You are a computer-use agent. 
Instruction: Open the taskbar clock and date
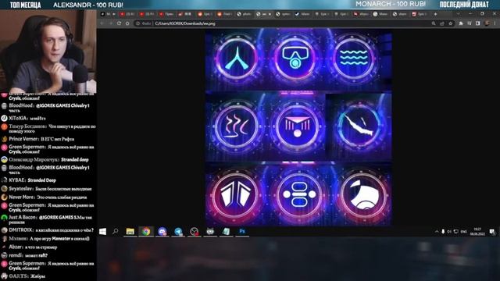pyautogui.click(x=477, y=232)
